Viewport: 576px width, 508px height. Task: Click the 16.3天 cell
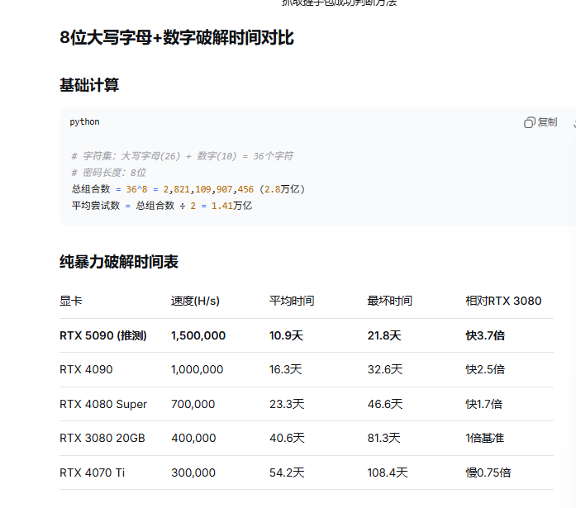click(x=285, y=369)
